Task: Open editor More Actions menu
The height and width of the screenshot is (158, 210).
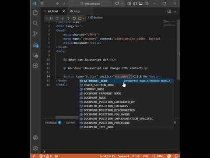Action: pyautogui.click(x=175, y=11)
